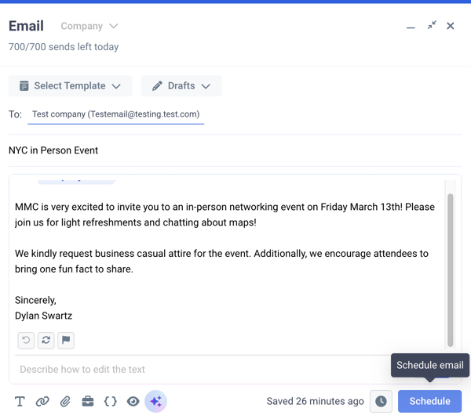The image size is (471, 419).
Task: Insert a link with the chain icon
Action: (42, 401)
